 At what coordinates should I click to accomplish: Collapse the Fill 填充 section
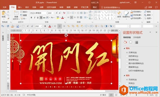pyautogui.click(x=124, y=48)
